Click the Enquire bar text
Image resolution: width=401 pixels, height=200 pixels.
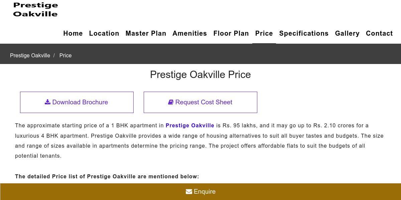pyautogui.click(x=205, y=192)
